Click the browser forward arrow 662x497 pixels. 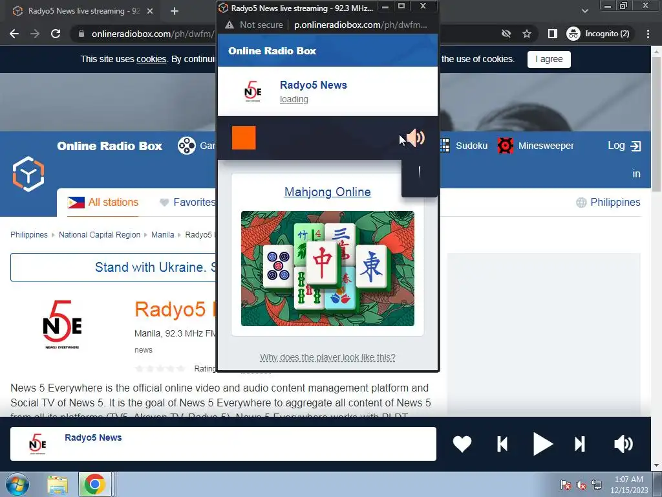[x=35, y=34]
